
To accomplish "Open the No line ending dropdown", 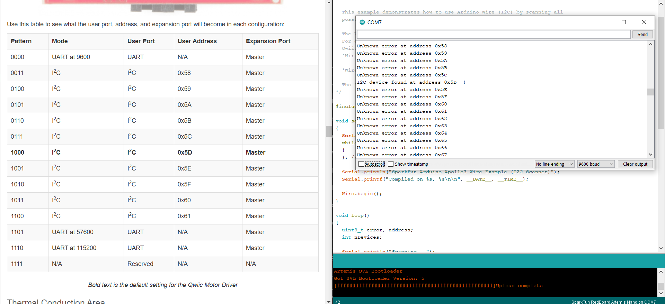I will [555, 164].
